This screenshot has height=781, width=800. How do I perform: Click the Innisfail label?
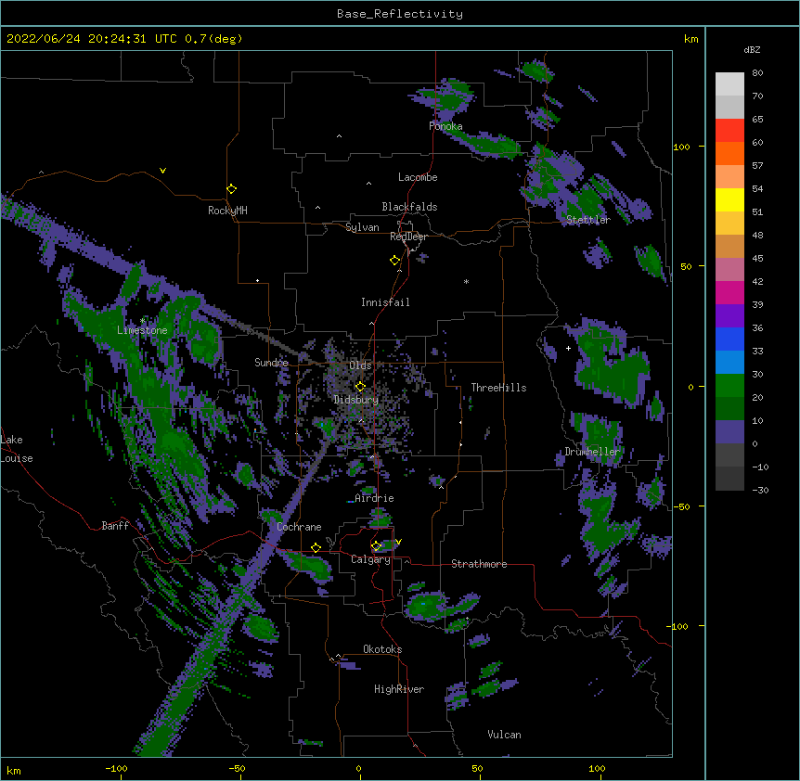(x=385, y=302)
